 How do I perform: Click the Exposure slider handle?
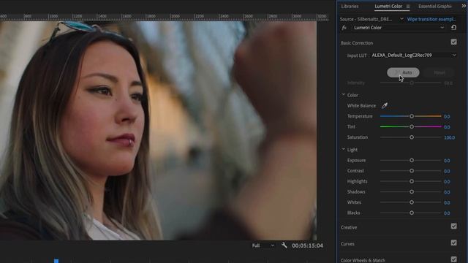pos(412,160)
